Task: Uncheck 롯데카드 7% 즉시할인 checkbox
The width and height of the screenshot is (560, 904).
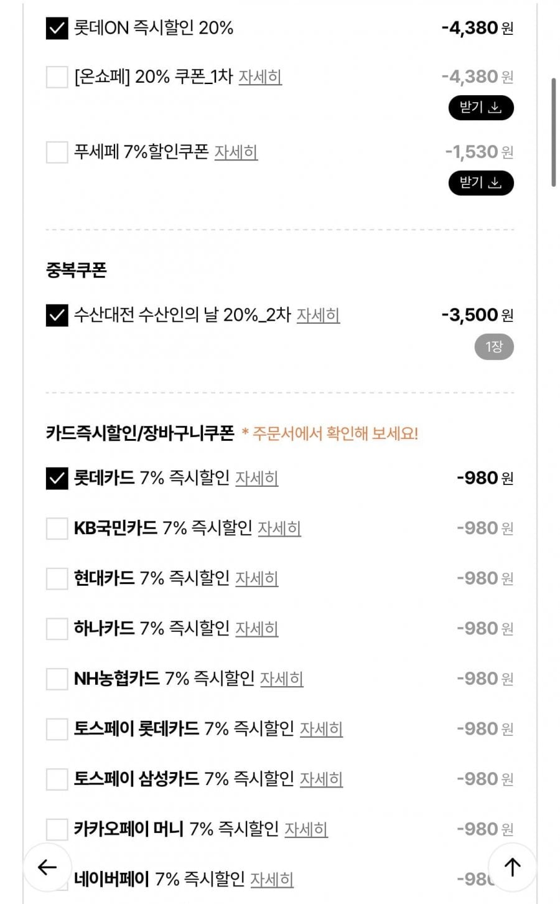Action: [x=57, y=478]
